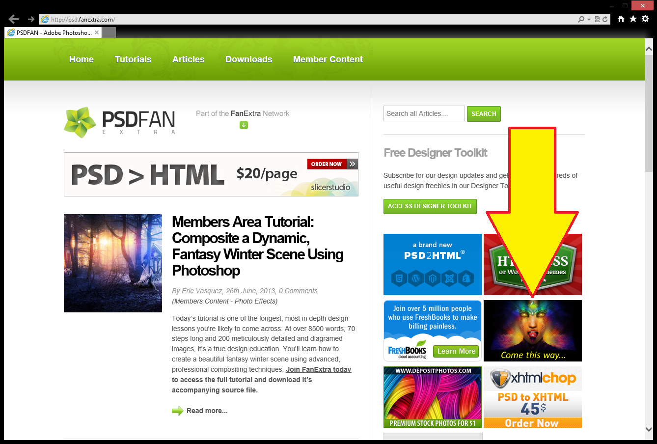Image resolution: width=657 pixels, height=444 pixels.
Task: Click the xhtmlchop logo in the ad
Action: [x=533, y=378]
